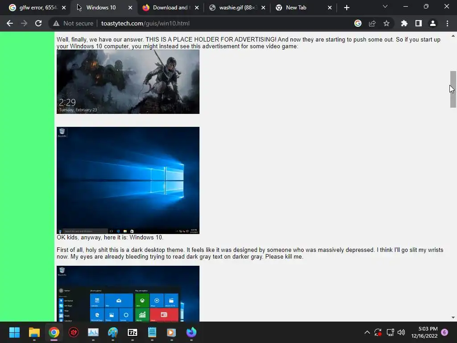The height and width of the screenshot is (343, 457).
Task: Open the Not secure site info
Action: (x=73, y=23)
